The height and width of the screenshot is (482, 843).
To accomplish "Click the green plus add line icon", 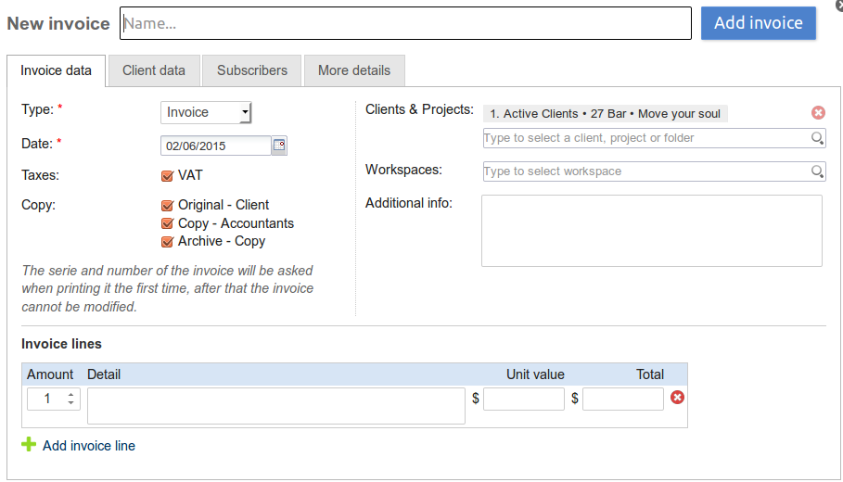I will [29, 445].
